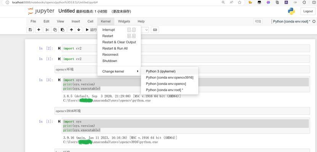
Task: Move selected cell up with the up arrow
Action: pyautogui.click(x=71, y=30)
